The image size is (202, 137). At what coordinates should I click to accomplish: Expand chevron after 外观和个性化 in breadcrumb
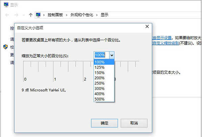tap(97, 15)
